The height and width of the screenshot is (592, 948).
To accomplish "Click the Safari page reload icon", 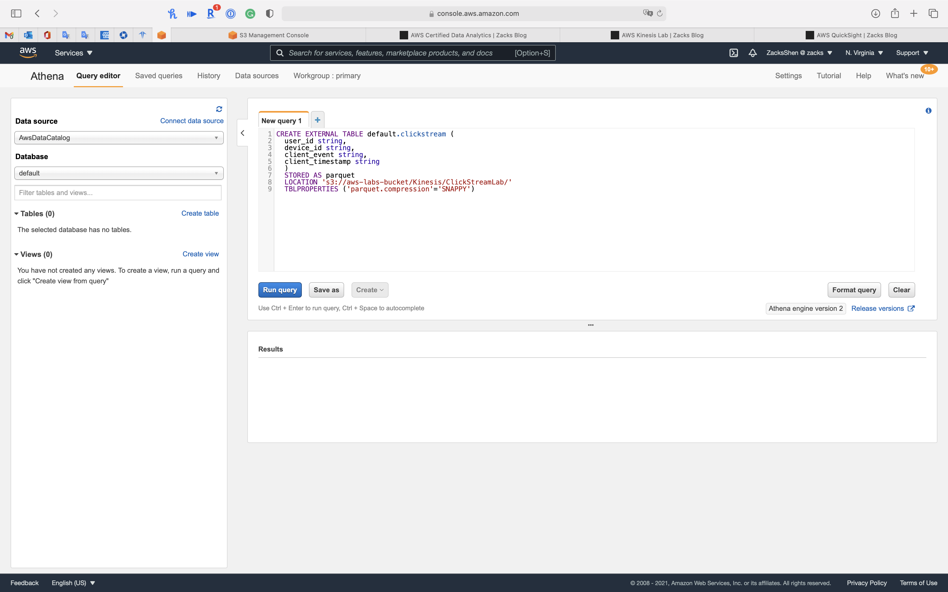I will (x=660, y=14).
